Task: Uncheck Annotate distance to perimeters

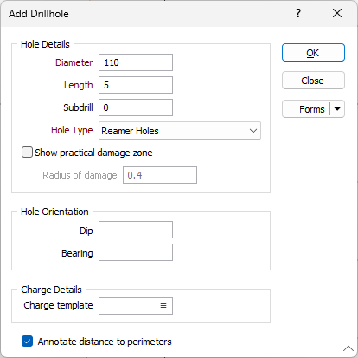Action: pyautogui.click(x=27, y=342)
